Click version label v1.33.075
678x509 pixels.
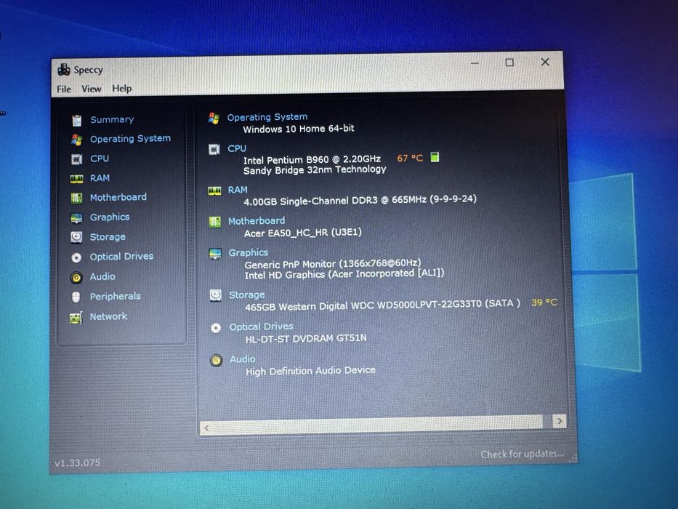tap(78, 462)
